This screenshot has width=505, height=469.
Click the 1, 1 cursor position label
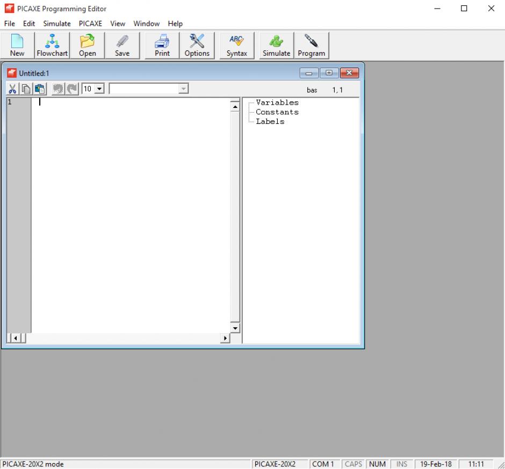337,90
